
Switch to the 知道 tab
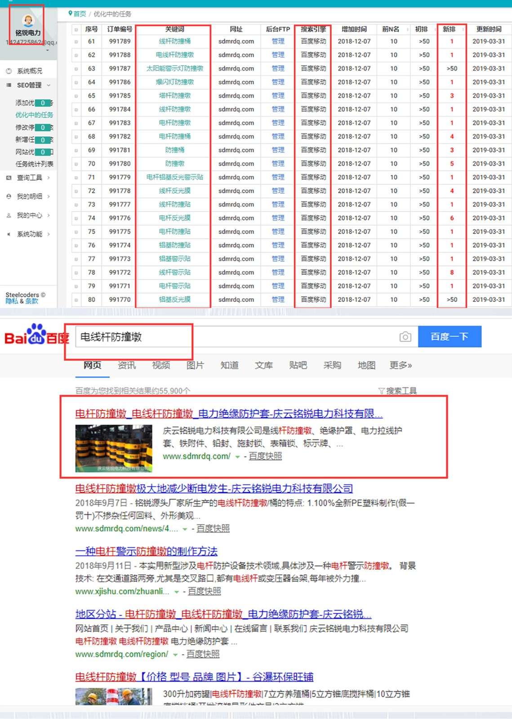(x=229, y=365)
